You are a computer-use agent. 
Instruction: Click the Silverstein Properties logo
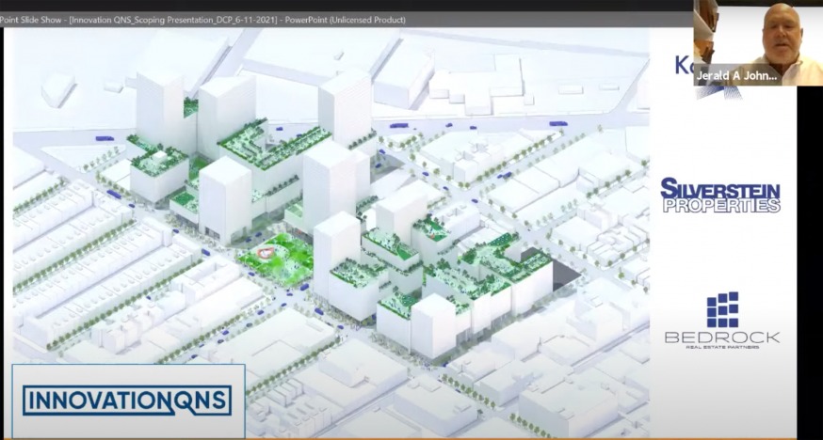point(720,195)
